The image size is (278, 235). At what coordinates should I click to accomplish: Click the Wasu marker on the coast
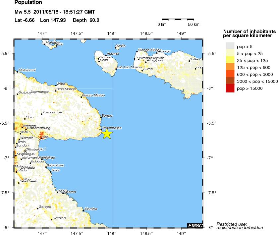click(x=56, y=86)
